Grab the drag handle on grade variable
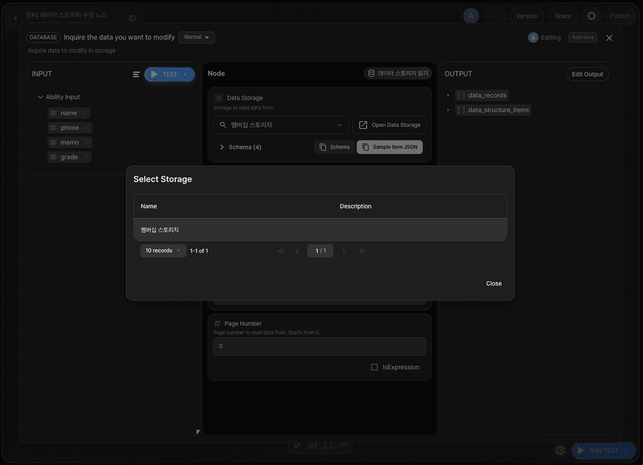The width and height of the screenshot is (643, 465). 86,157
